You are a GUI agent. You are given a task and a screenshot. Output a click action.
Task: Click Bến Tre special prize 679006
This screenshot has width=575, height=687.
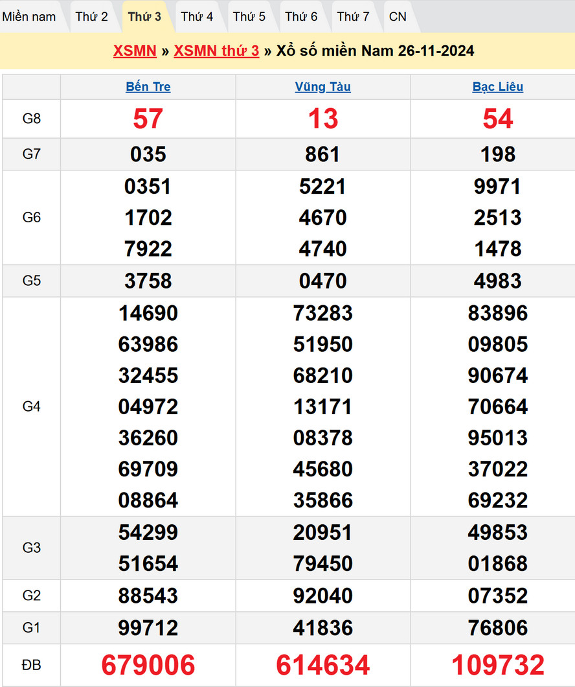[x=148, y=665]
